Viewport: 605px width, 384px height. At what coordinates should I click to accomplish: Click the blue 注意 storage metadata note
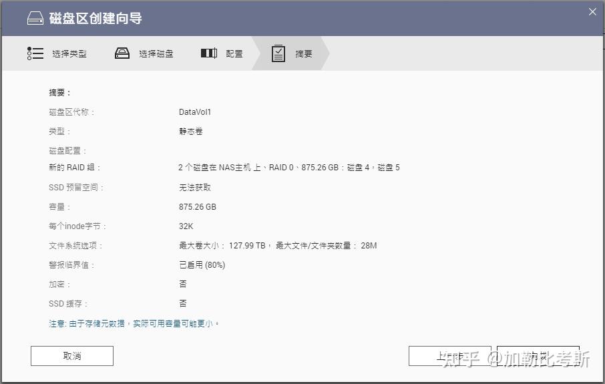coord(134,323)
